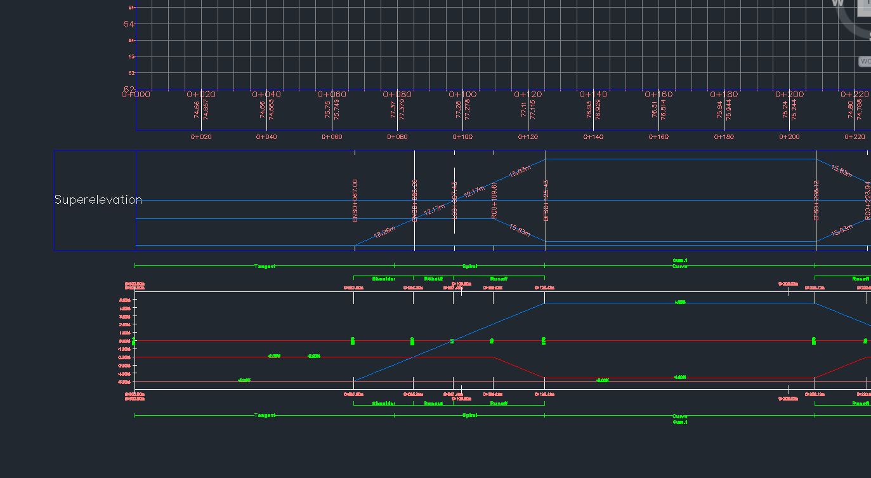871x478 pixels.
Task: Click the large 0+000 station axis label
Action: (136, 94)
